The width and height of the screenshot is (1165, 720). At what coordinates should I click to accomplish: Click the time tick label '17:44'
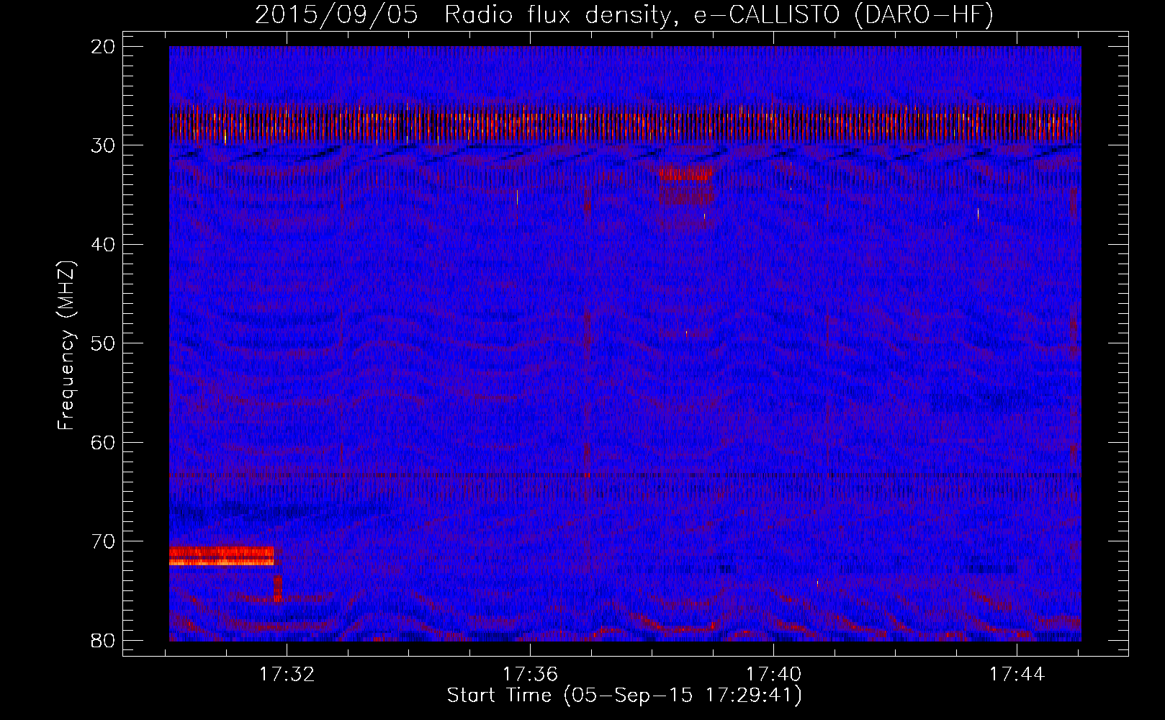[1017, 675]
